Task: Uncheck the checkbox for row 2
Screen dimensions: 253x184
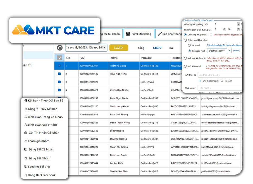Action: [x=59, y=74]
